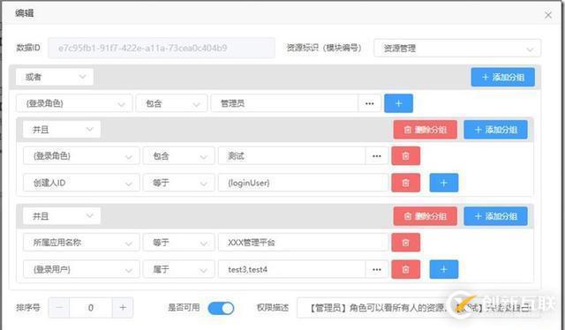Image resolution: width=565 pixels, height=330 pixels.
Task: Delete the 所属应用名称 condition row
Action: pos(406,243)
